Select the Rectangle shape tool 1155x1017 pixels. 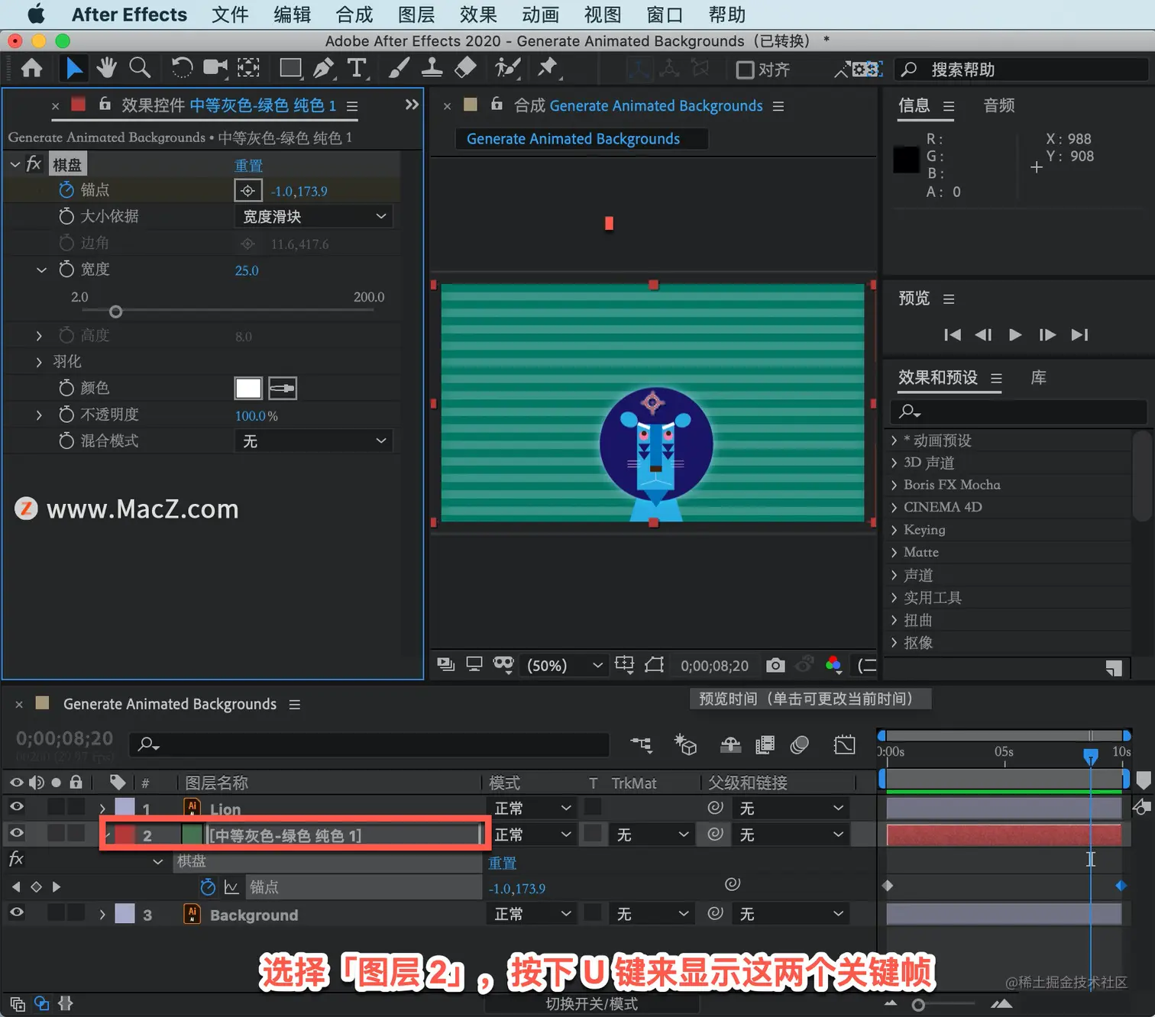[x=290, y=69]
